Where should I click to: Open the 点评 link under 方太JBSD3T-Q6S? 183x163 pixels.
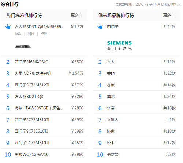click(x=44, y=34)
